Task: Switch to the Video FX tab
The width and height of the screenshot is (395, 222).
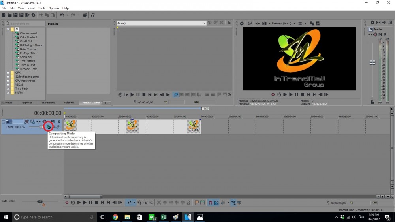Action: pos(69,103)
